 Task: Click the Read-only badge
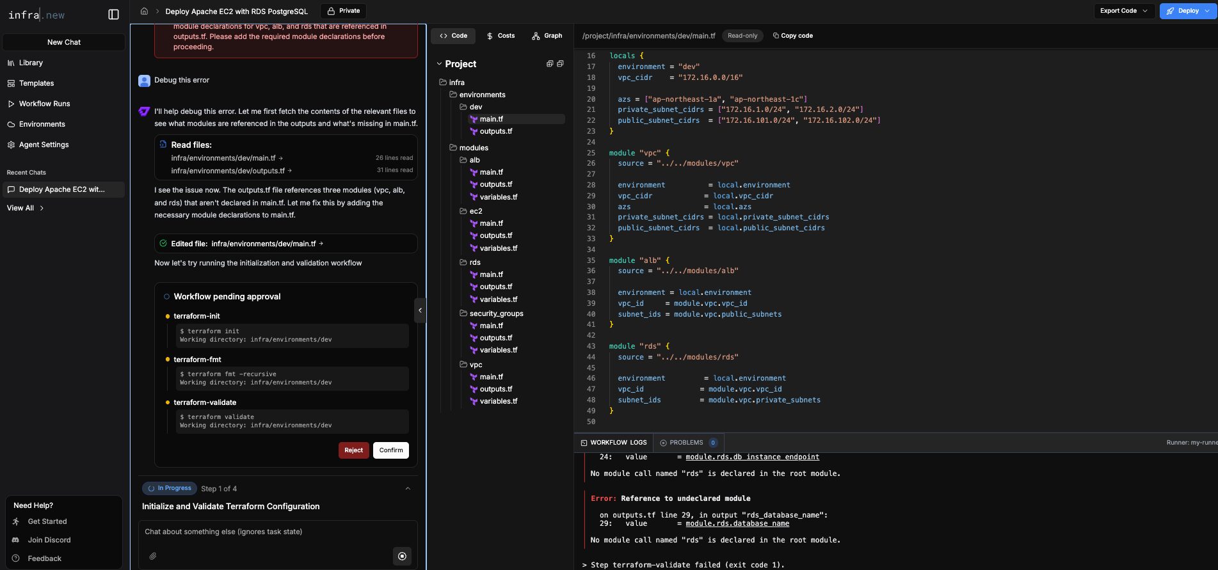742,36
